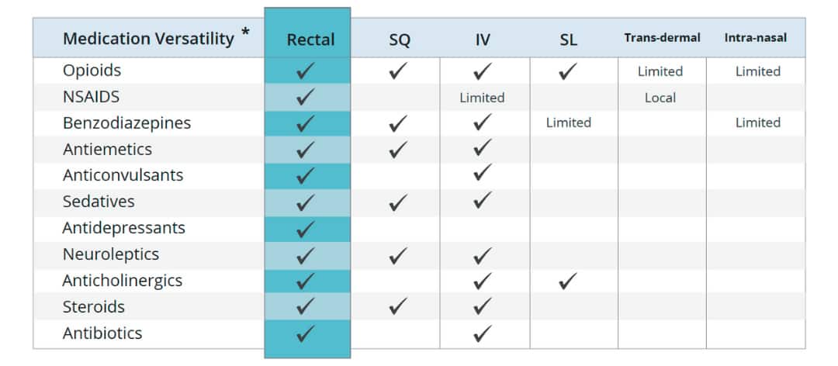Click the Neuroleptics SQ checkmark
This screenshot has width=838, height=366.
coord(398,254)
